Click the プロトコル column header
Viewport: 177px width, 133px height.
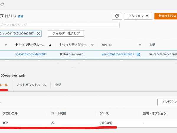pyautogui.click(x=10, y=113)
